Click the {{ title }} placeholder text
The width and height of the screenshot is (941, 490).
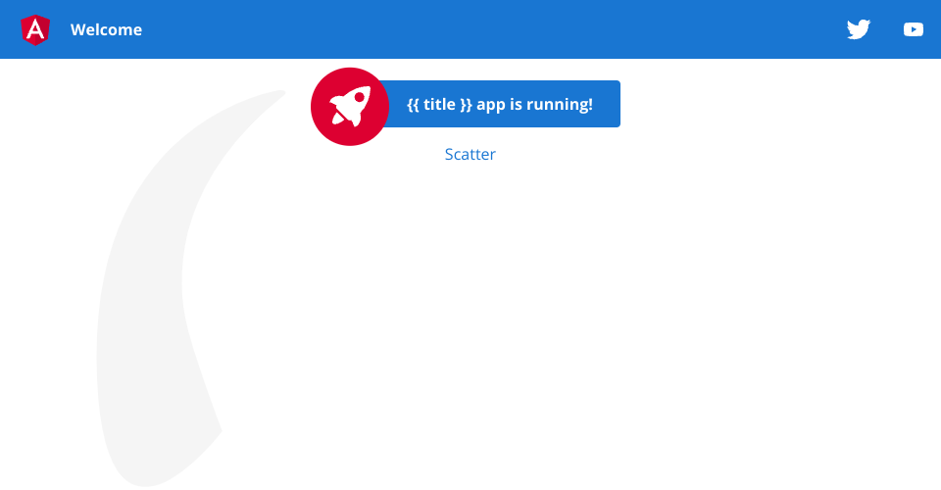tap(439, 104)
